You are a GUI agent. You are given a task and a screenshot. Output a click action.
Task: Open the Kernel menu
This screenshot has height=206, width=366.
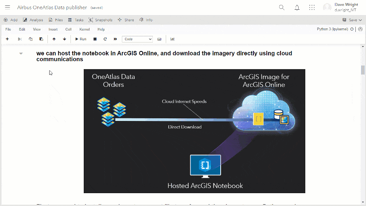(x=85, y=29)
